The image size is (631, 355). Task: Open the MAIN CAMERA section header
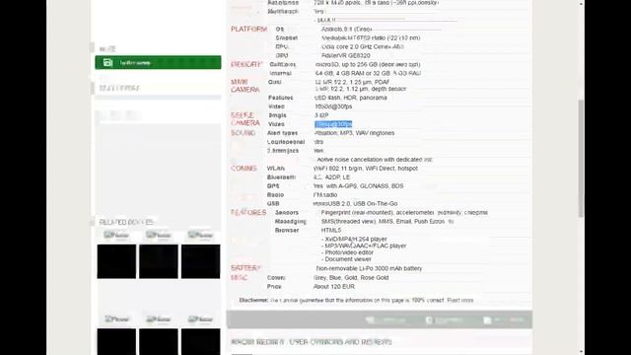click(245, 86)
